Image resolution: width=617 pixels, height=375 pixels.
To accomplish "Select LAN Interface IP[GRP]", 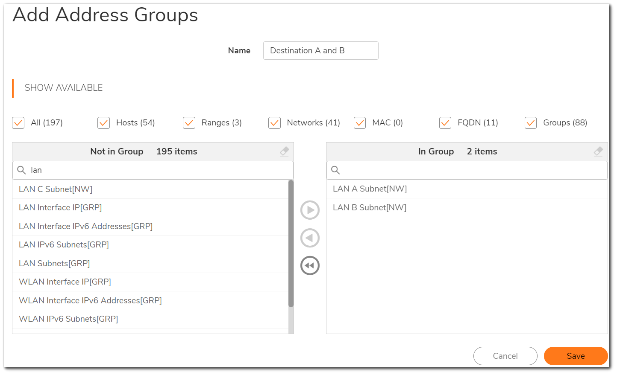I will coord(150,208).
